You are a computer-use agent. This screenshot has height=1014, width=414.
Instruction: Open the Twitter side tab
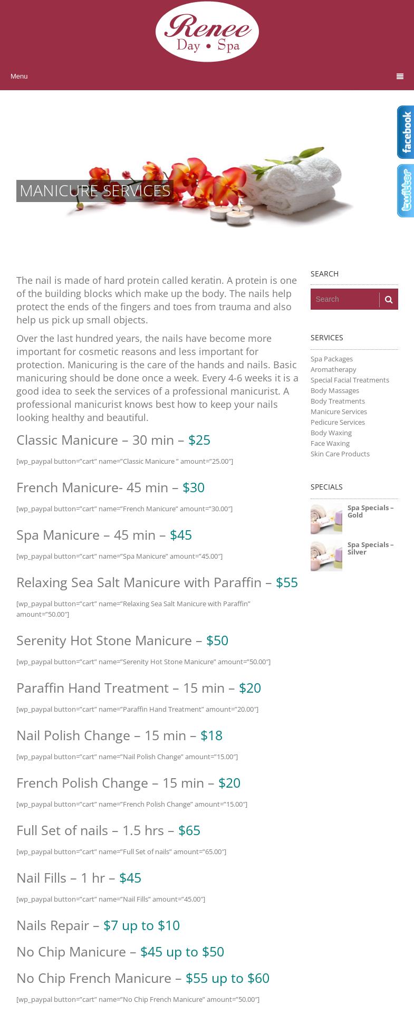click(x=406, y=190)
